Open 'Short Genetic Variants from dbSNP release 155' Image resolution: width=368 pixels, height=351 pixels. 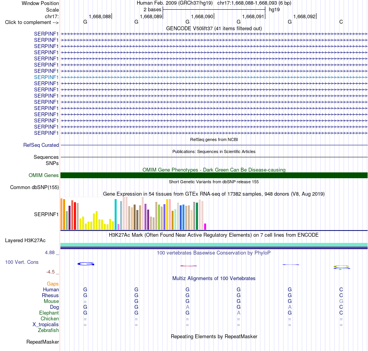tap(214, 182)
